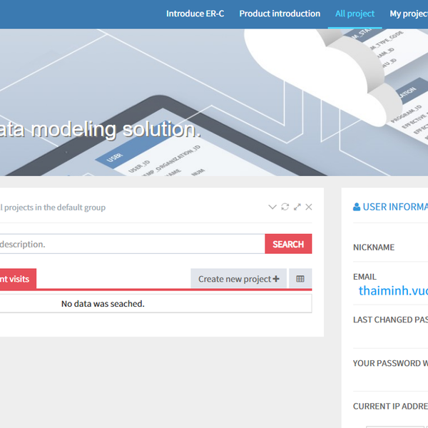Screen dimensions: 428x428
Task: Open Introduce ER-C menu item
Action: pos(195,14)
